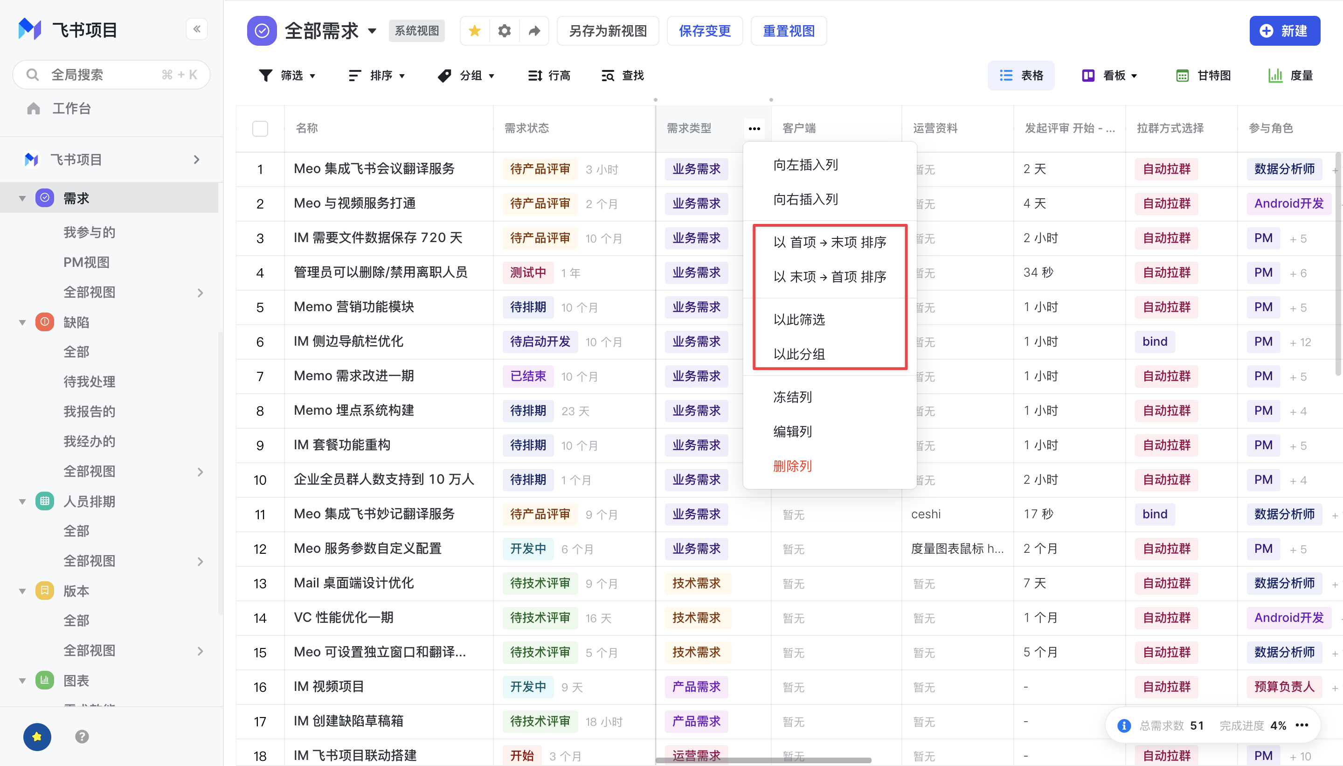1343x766 pixels.
Task: Click the vertical scrollbar at table right edge
Action: [1339, 264]
